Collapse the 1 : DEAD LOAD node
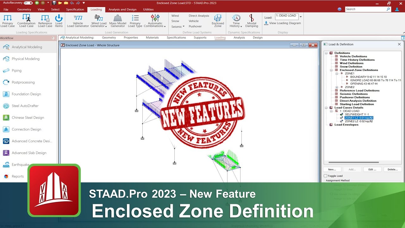405x228 pixels. [x=331, y=111]
